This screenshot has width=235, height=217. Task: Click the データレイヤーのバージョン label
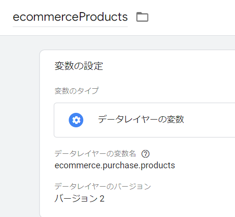pyautogui.click(x=103, y=187)
